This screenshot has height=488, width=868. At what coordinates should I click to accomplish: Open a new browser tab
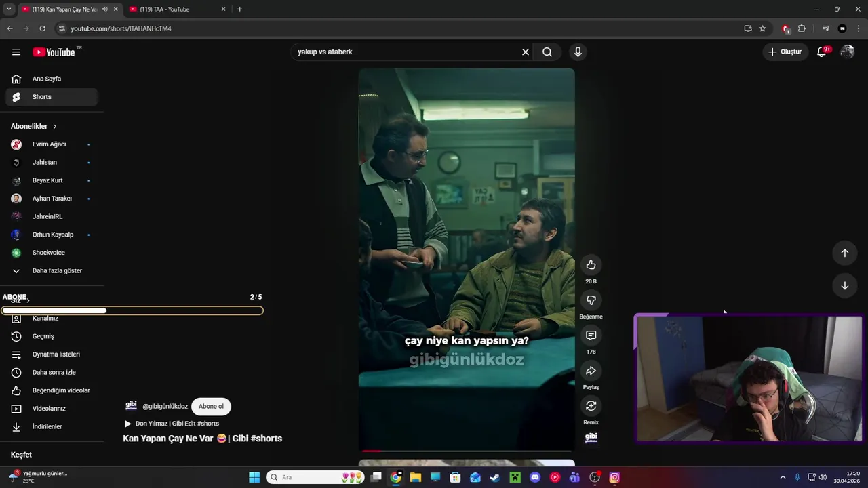click(239, 9)
